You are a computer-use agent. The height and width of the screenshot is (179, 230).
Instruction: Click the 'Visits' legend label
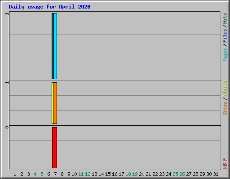click(x=225, y=88)
